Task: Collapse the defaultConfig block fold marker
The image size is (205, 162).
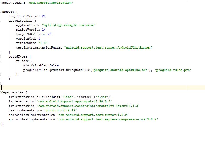Action: (1, 21)
